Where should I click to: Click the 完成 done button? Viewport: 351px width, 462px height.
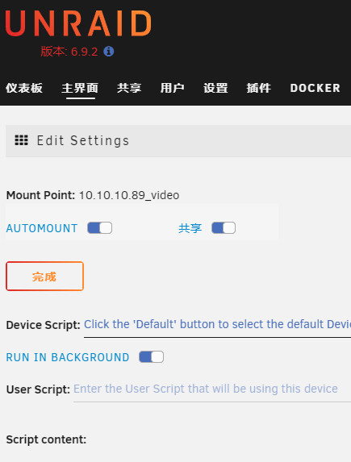(x=45, y=276)
